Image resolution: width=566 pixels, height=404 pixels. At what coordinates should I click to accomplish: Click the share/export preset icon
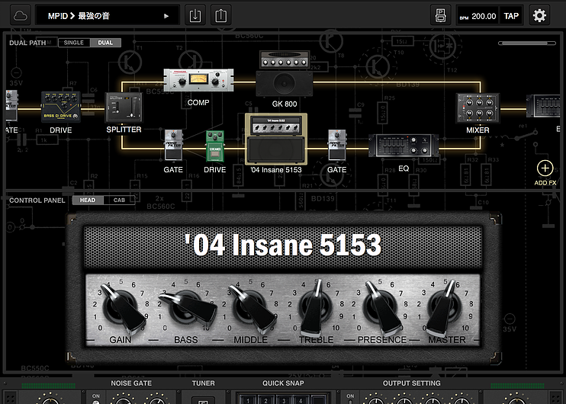(x=221, y=15)
